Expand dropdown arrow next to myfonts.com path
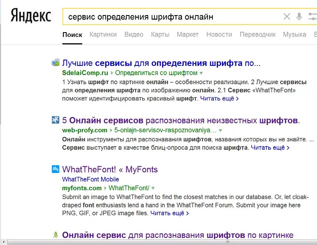Screen dimensions: 317x245 [153, 188]
